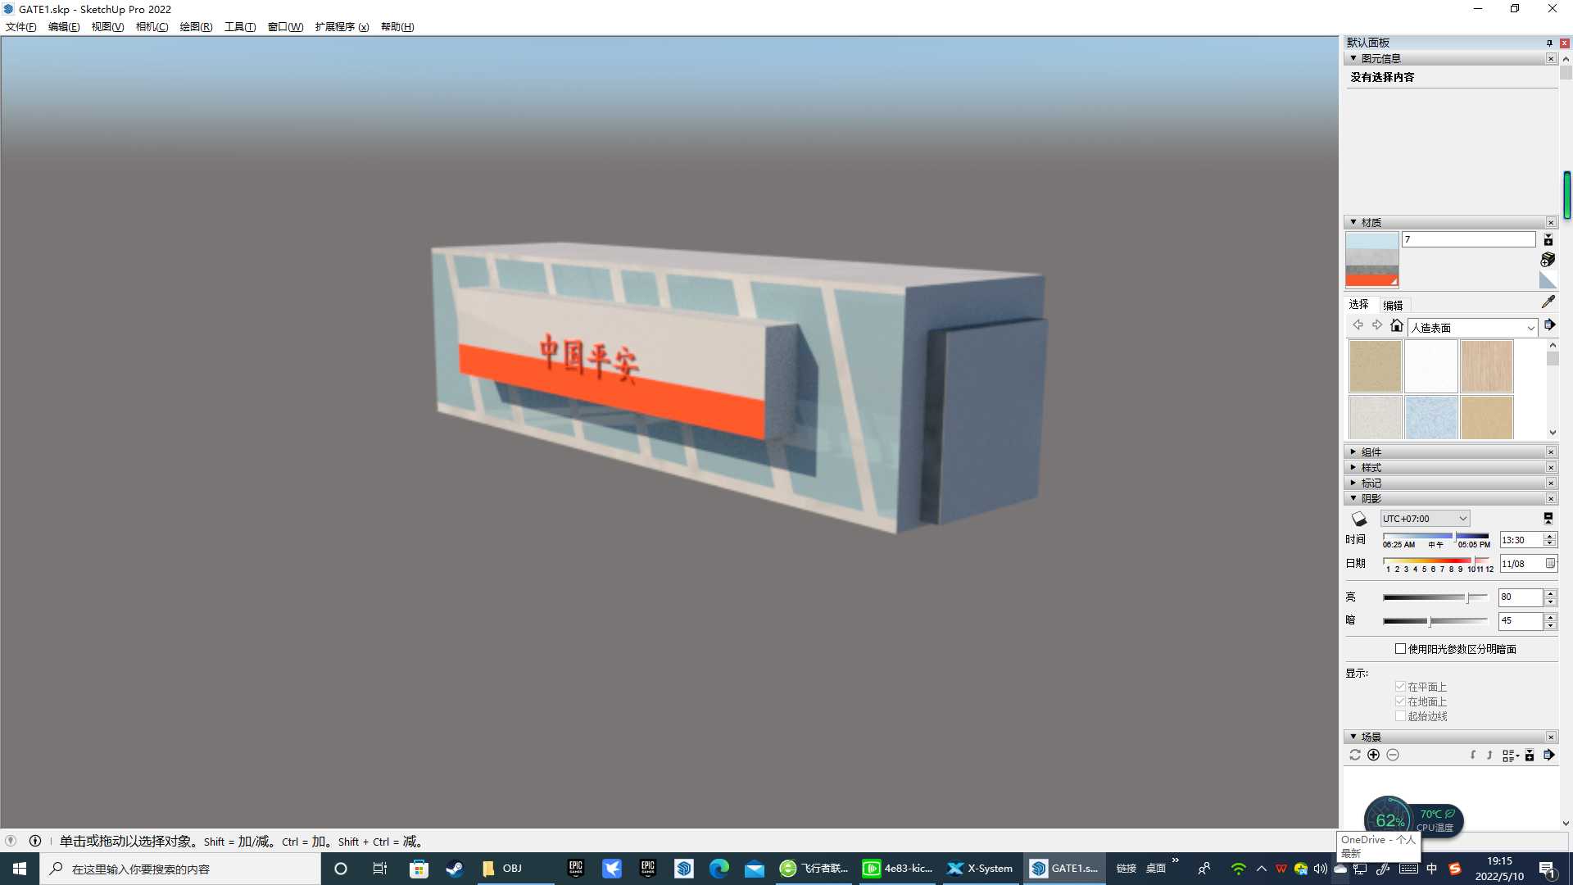1573x885 pixels.
Task: Select the light blue material thumbnail
Action: [x=1431, y=417]
